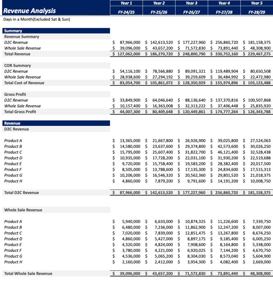This screenshot has width=273, height=281.
Task: Click Product A under D2C Revenue
Action: pyautogui.click(x=13, y=140)
